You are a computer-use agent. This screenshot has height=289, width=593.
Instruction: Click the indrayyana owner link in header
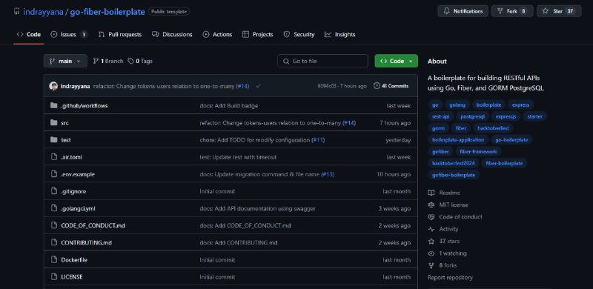pos(44,12)
